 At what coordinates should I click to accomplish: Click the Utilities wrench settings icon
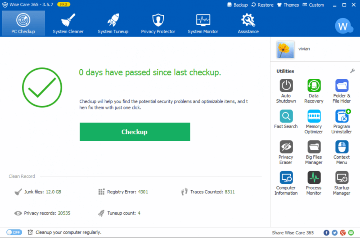pos(352,71)
